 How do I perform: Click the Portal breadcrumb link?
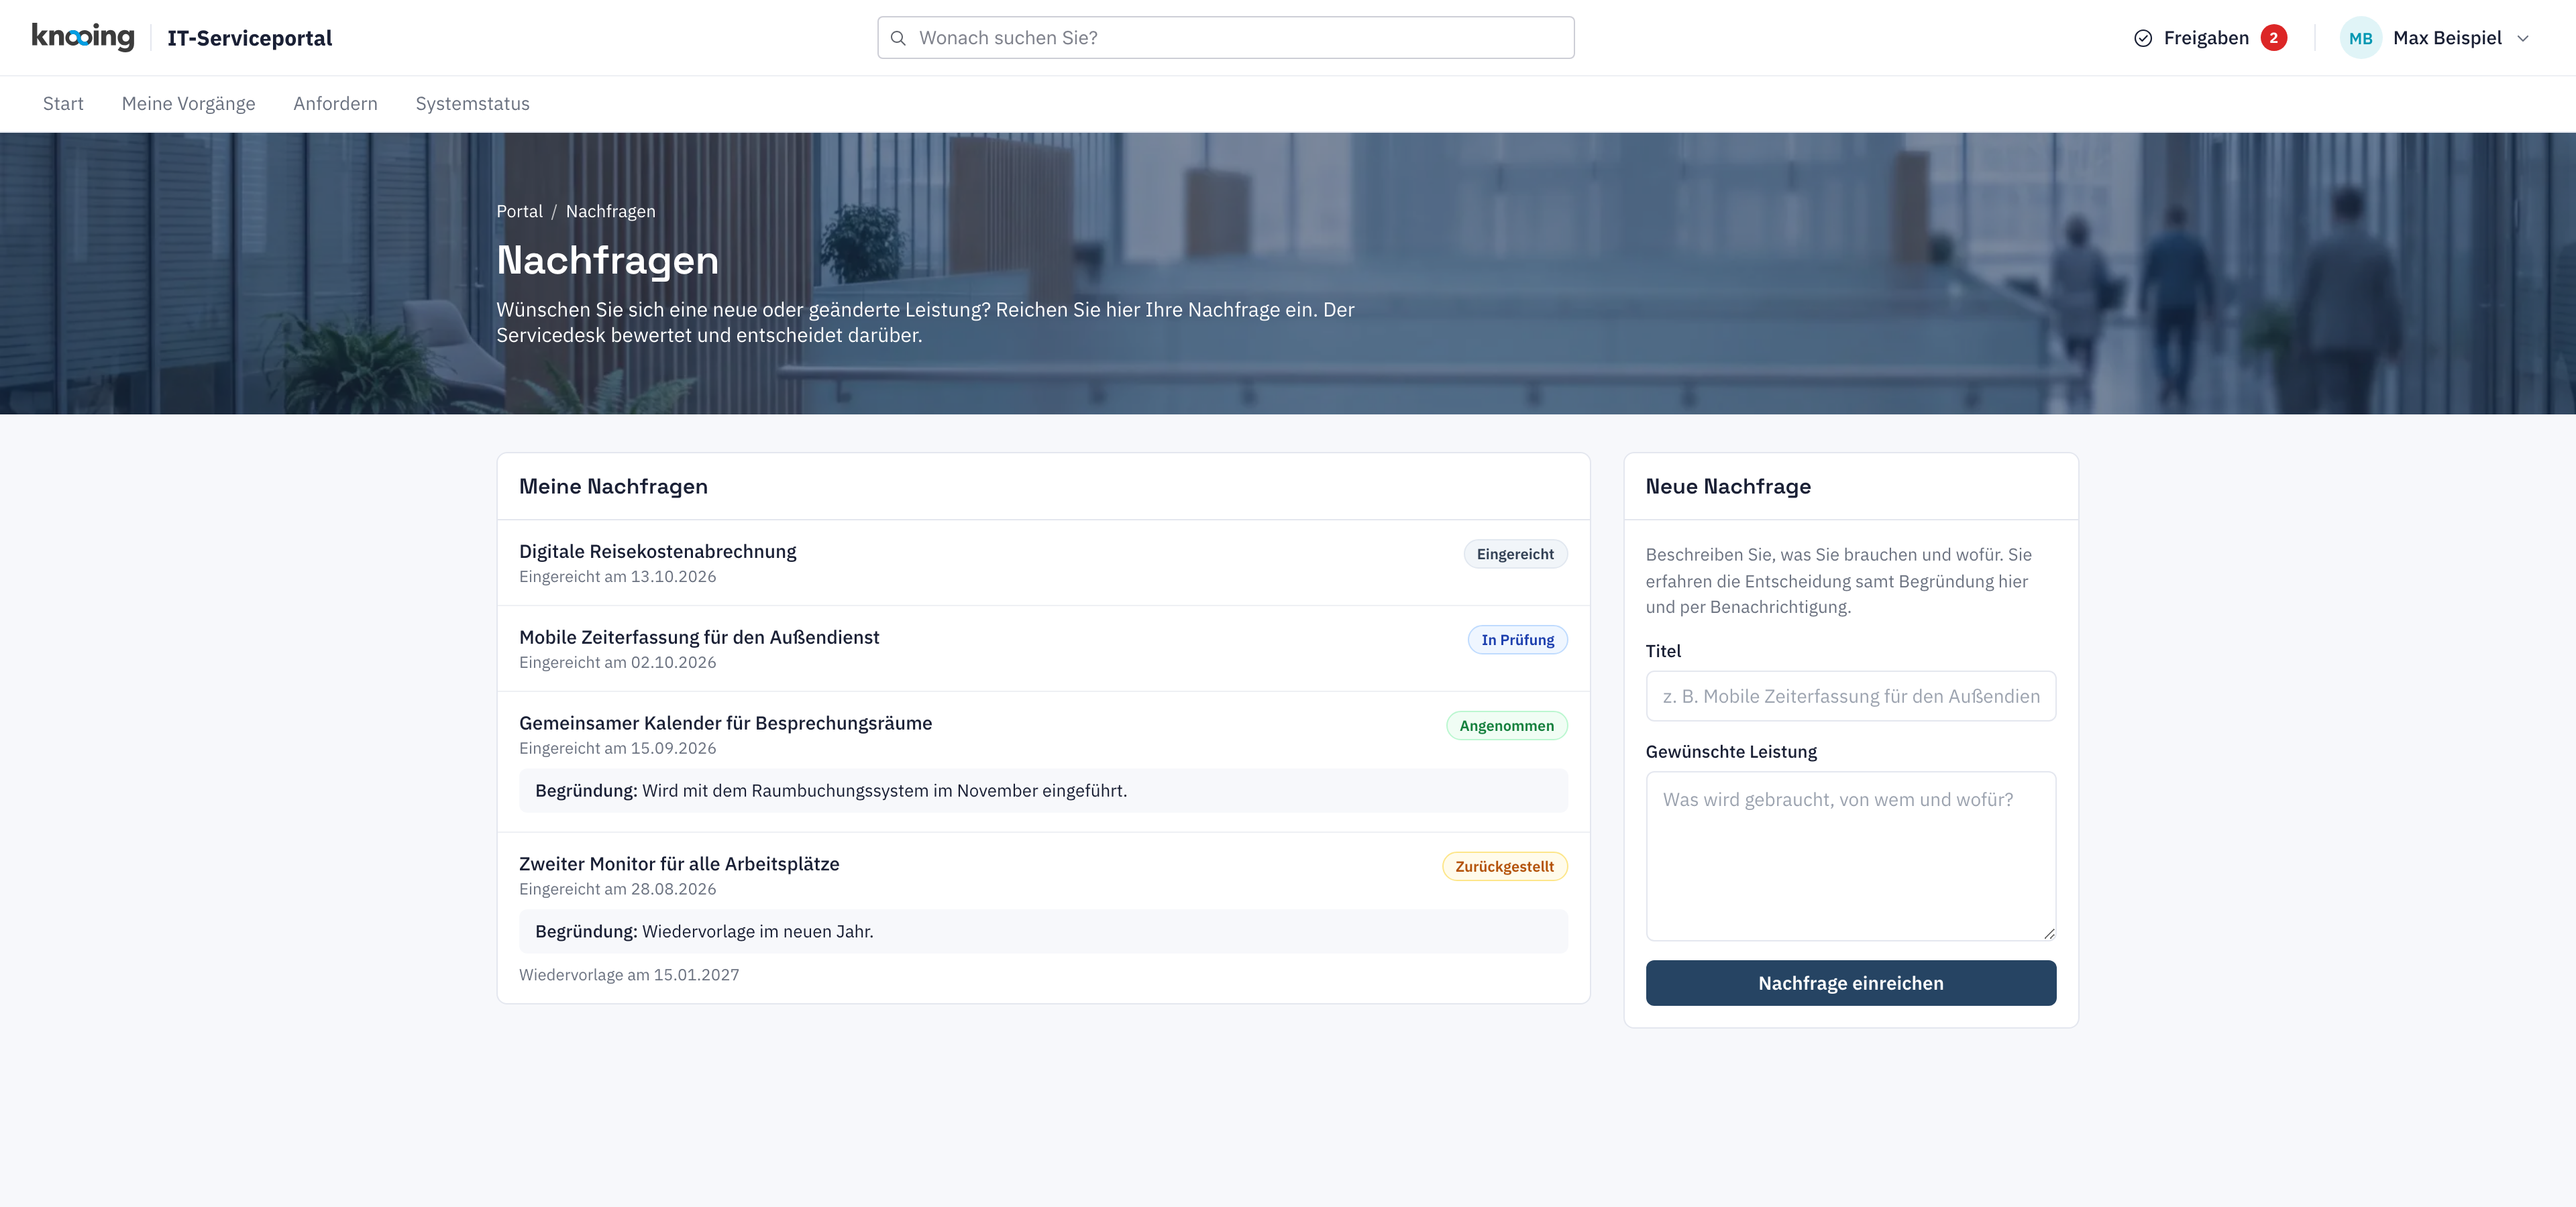coord(519,212)
